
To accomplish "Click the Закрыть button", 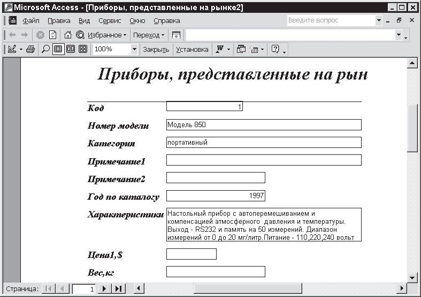I will click(156, 49).
